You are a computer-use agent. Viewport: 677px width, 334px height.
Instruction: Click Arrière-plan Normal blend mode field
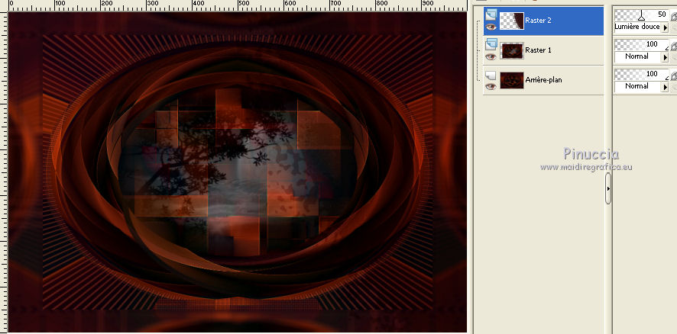click(638, 87)
